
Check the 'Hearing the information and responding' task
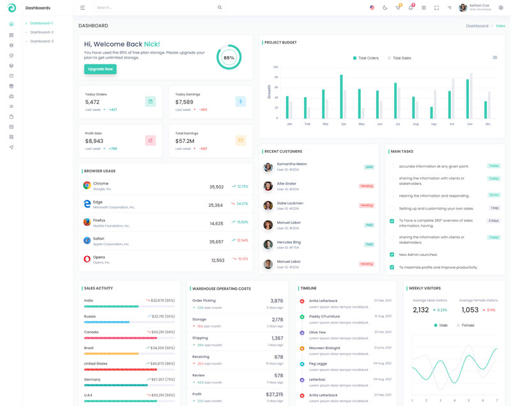[x=392, y=196]
